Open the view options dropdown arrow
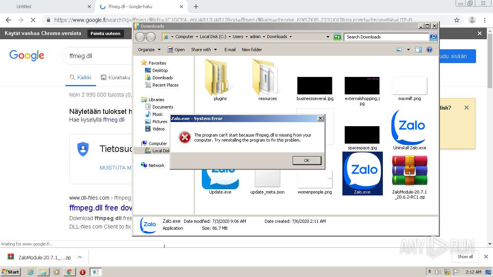 coord(408,50)
